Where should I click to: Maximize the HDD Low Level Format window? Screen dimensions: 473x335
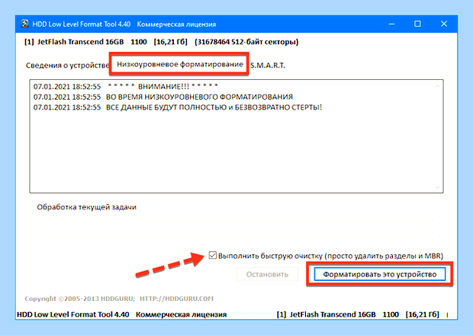pyautogui.click(x=417, y=24)
